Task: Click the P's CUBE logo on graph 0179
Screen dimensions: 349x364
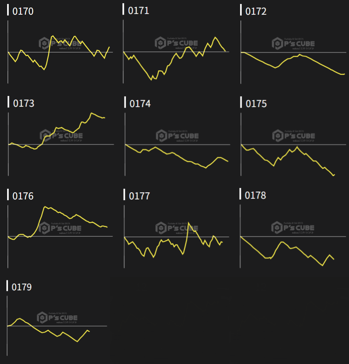Action: [x=57, y=318]
